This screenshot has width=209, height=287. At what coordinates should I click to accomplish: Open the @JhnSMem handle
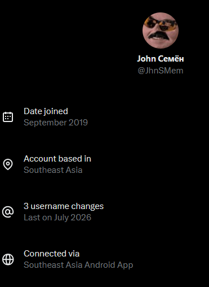[161, 71]
